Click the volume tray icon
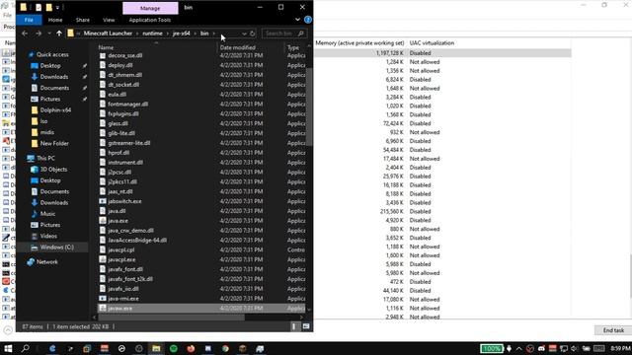 (575, 348)
